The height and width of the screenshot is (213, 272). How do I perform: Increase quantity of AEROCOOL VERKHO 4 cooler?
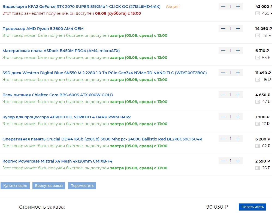[238, 117]
